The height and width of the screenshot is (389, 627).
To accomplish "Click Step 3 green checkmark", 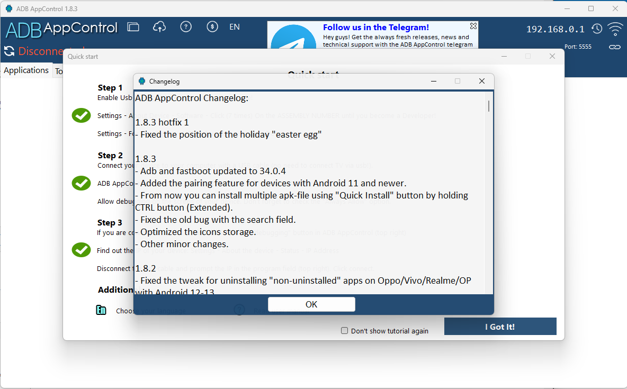I will click(81, 250).
